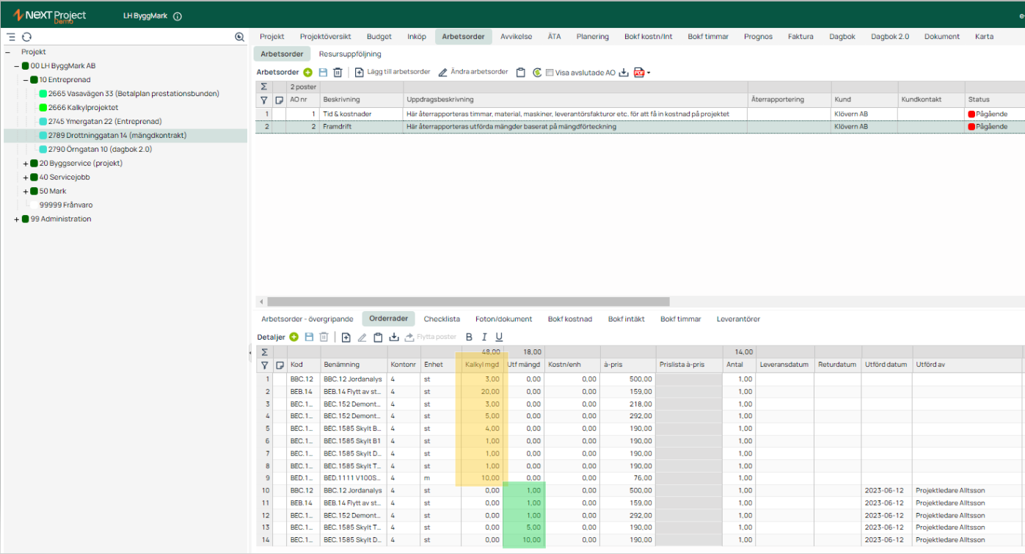Download Detaljer rows with download icon
The width and height of the screenshot is (1025, 554).
(394, 337)
